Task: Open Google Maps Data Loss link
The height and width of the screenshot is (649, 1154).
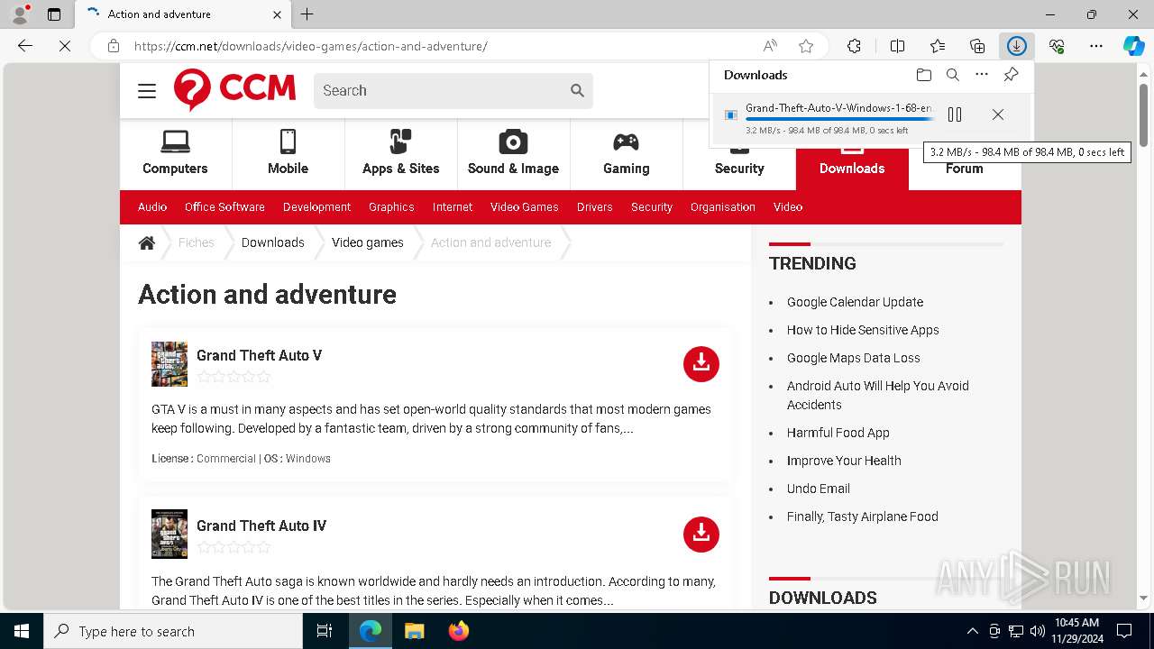Action: tap(854, 358)
